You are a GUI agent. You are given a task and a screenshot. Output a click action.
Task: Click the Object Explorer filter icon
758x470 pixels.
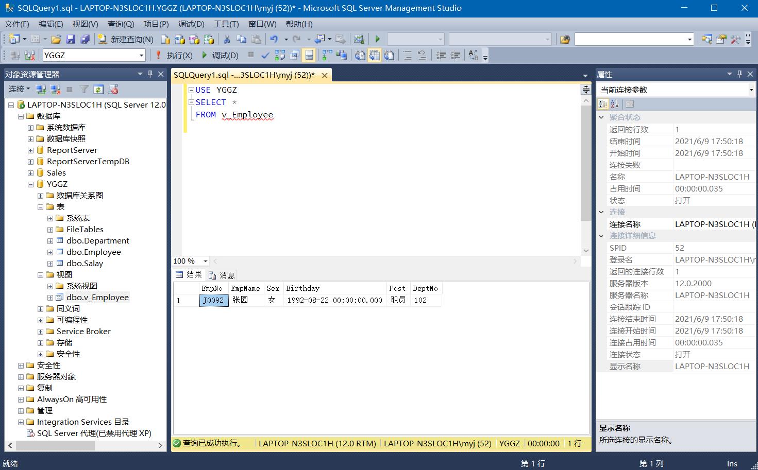pyautogui.click(x=84, y=89)
